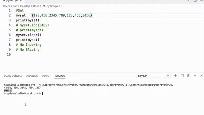Screen dimensions: 204x115
Task: Click the 'Users' breadcrumb
Action: [6, 6]
